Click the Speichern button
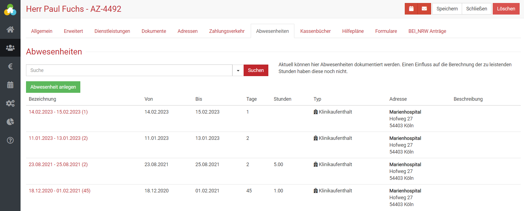 [447, 9]
